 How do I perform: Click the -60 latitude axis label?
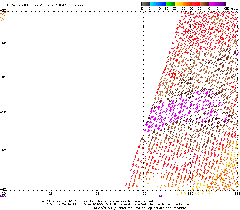click(3, 190)
